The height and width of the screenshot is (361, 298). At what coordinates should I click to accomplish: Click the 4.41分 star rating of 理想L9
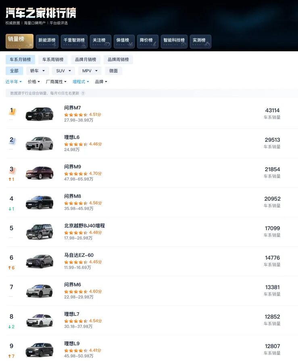[83, 350]
